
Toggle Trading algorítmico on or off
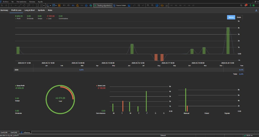[103, 5]
